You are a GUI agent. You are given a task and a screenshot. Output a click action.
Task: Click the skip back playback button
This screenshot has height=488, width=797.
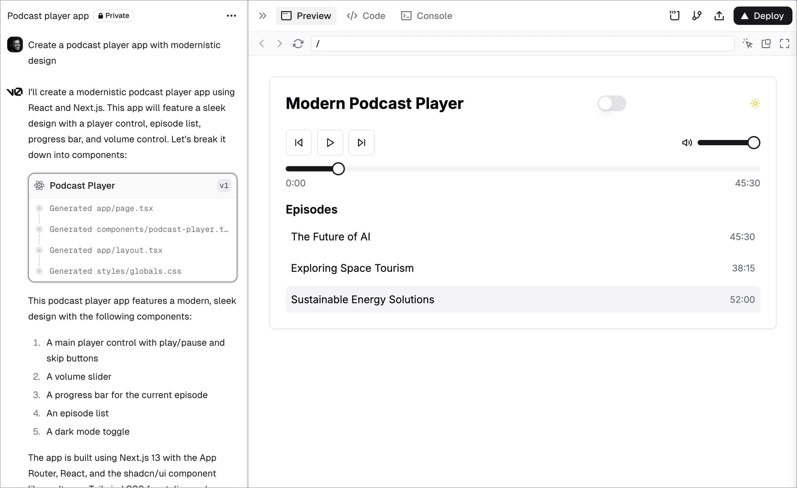tap(298, 142)
